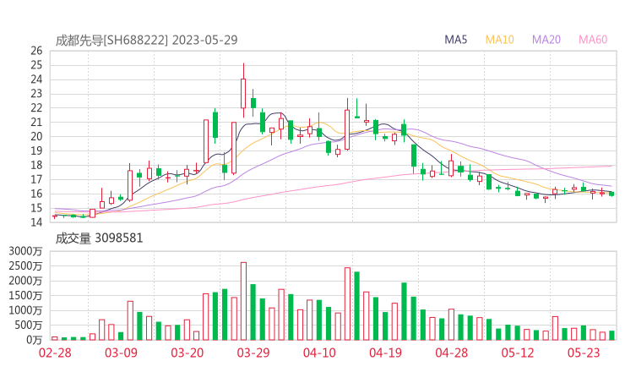
Task: Click the 3000万 volume axis label
Action: tap(25, 251)
